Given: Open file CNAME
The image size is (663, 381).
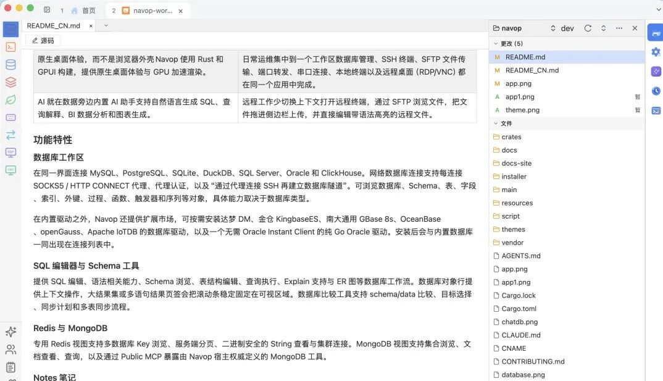Looking at the screenshot, I should coord(567,348).
